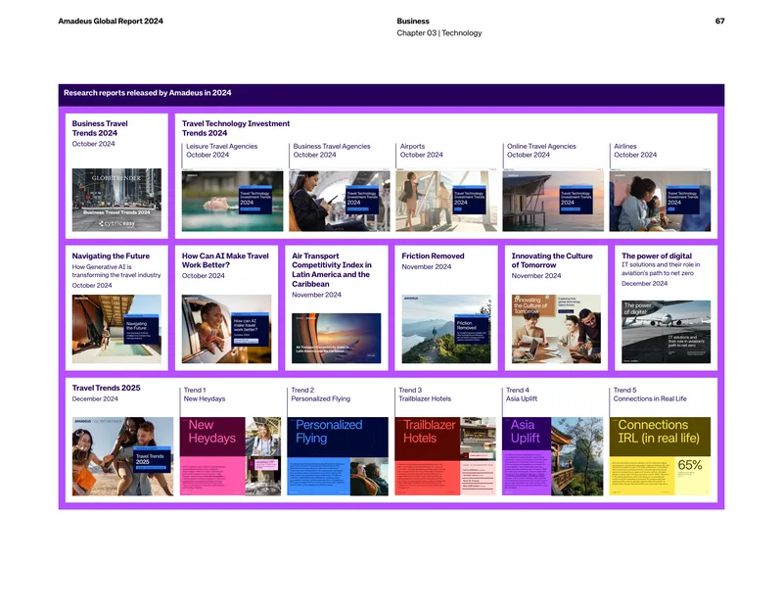Click The power of digital airplane cover
The width and height of the screenshot is (783, 605).
666,332
